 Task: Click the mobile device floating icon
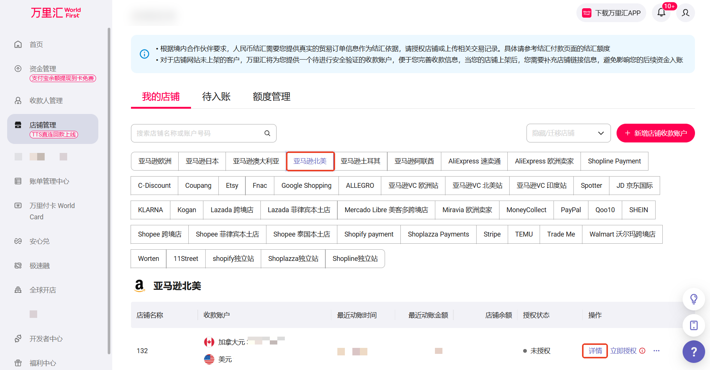click(693, 325)
